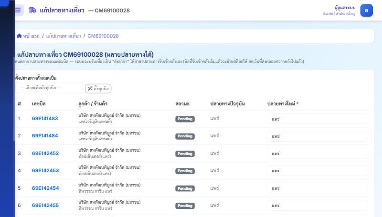Open bill 69E141483
Viewport: 382px width, 217px height.
[45, 118]
